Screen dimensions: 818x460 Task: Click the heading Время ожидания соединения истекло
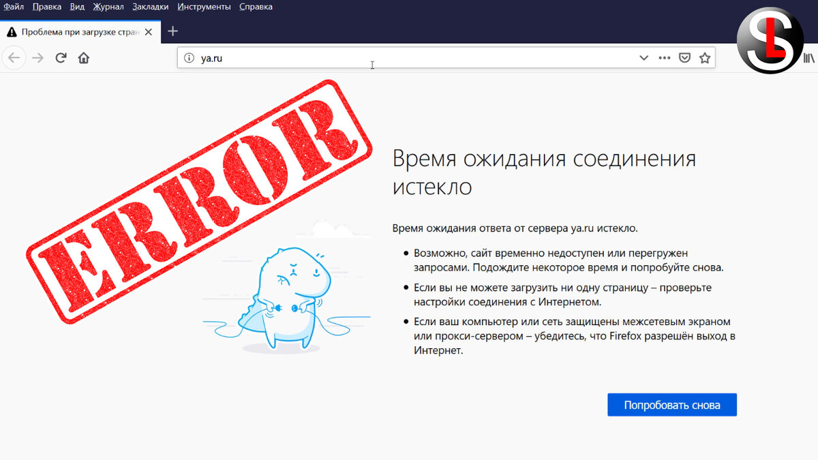tap(545, 172)
